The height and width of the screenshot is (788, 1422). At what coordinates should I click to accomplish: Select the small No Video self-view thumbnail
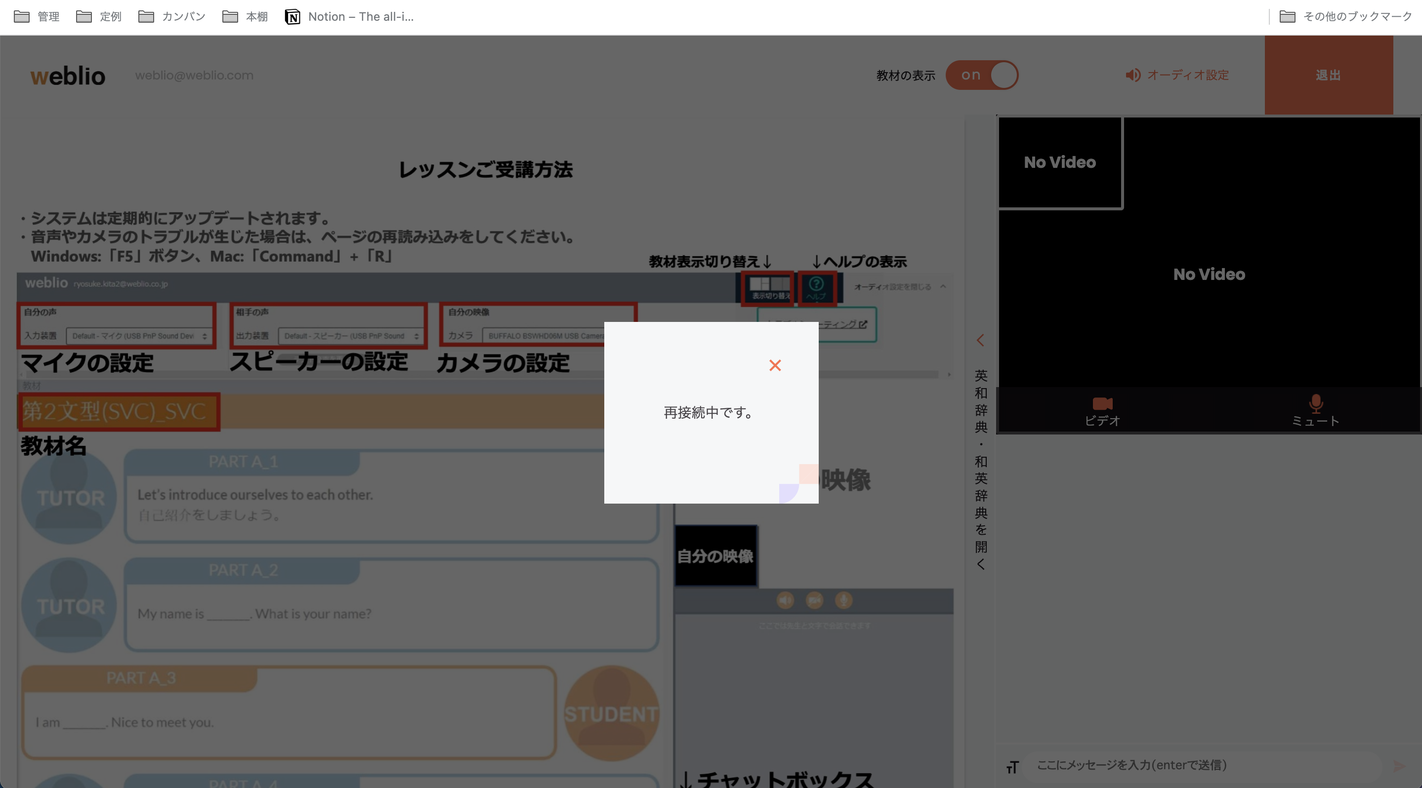pyautogui.click(x=1060, y=162)
